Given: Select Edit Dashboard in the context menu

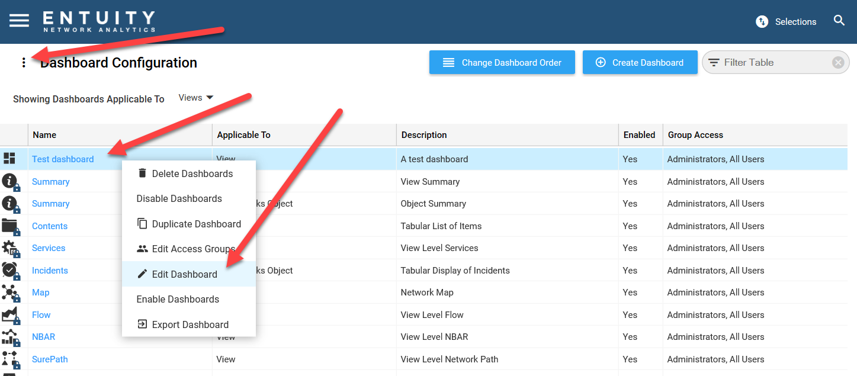Looking at the screenshot, I should tap(189, 274).
